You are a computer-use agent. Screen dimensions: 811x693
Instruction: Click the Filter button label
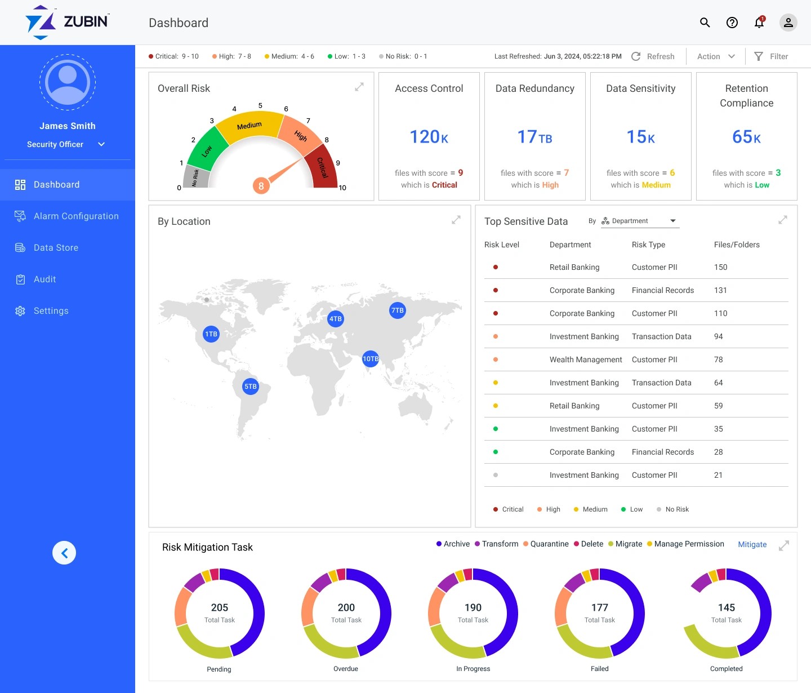coord(779,56)
